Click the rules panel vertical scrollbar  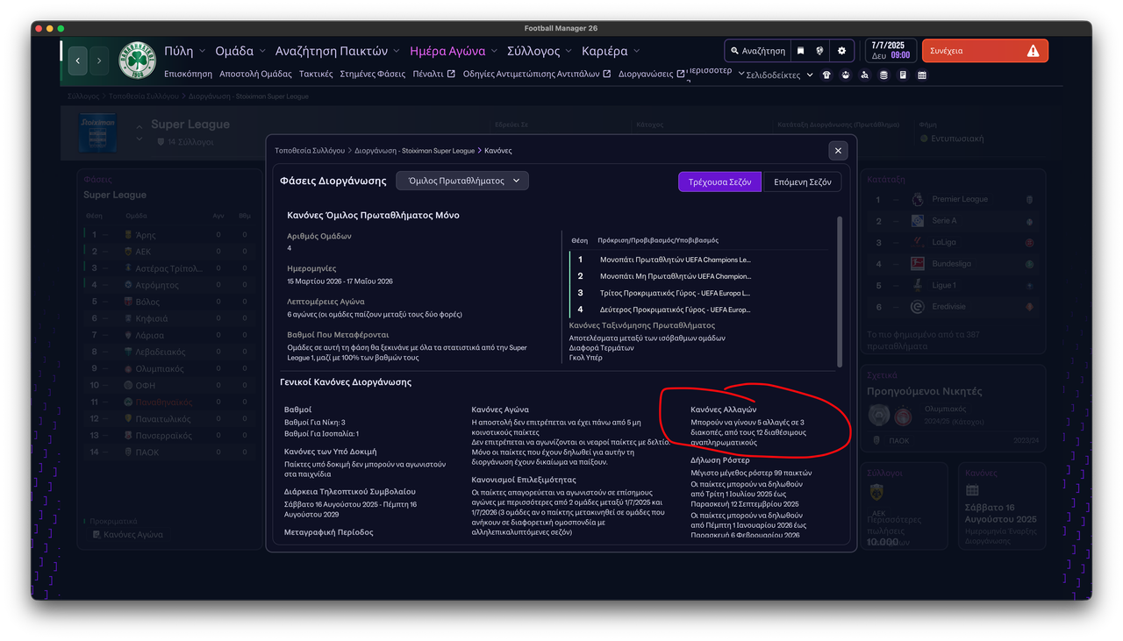(x=840, y=292)
